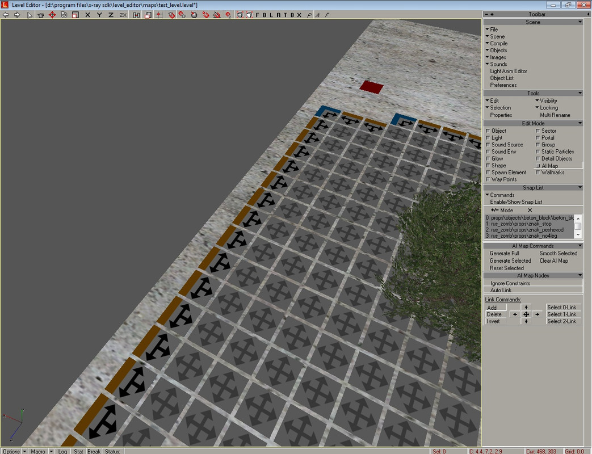Enable Detail Objects edit mode
Image resolution: width=592 pixels, height=454 pixels.
coord(538,158)
